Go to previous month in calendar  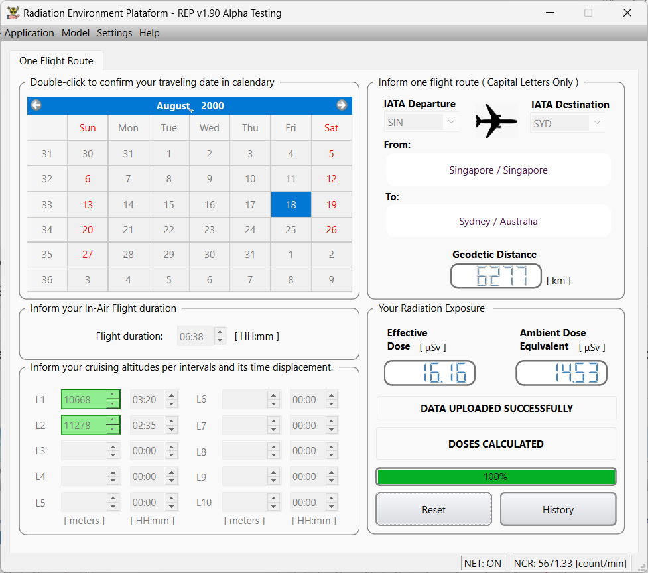(x=36, y=105)
